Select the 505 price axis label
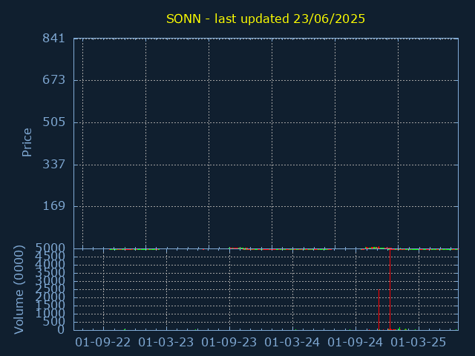Screen dimensions: 475x356 (54, 122)
